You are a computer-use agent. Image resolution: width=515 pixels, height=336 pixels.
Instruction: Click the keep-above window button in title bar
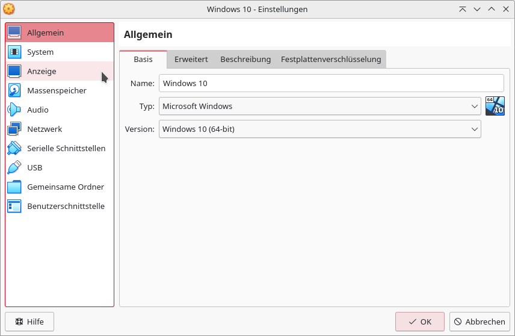pyautogui.click(x=463, y=9)
